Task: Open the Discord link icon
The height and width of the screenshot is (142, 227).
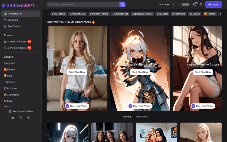Action: (13, 118)
